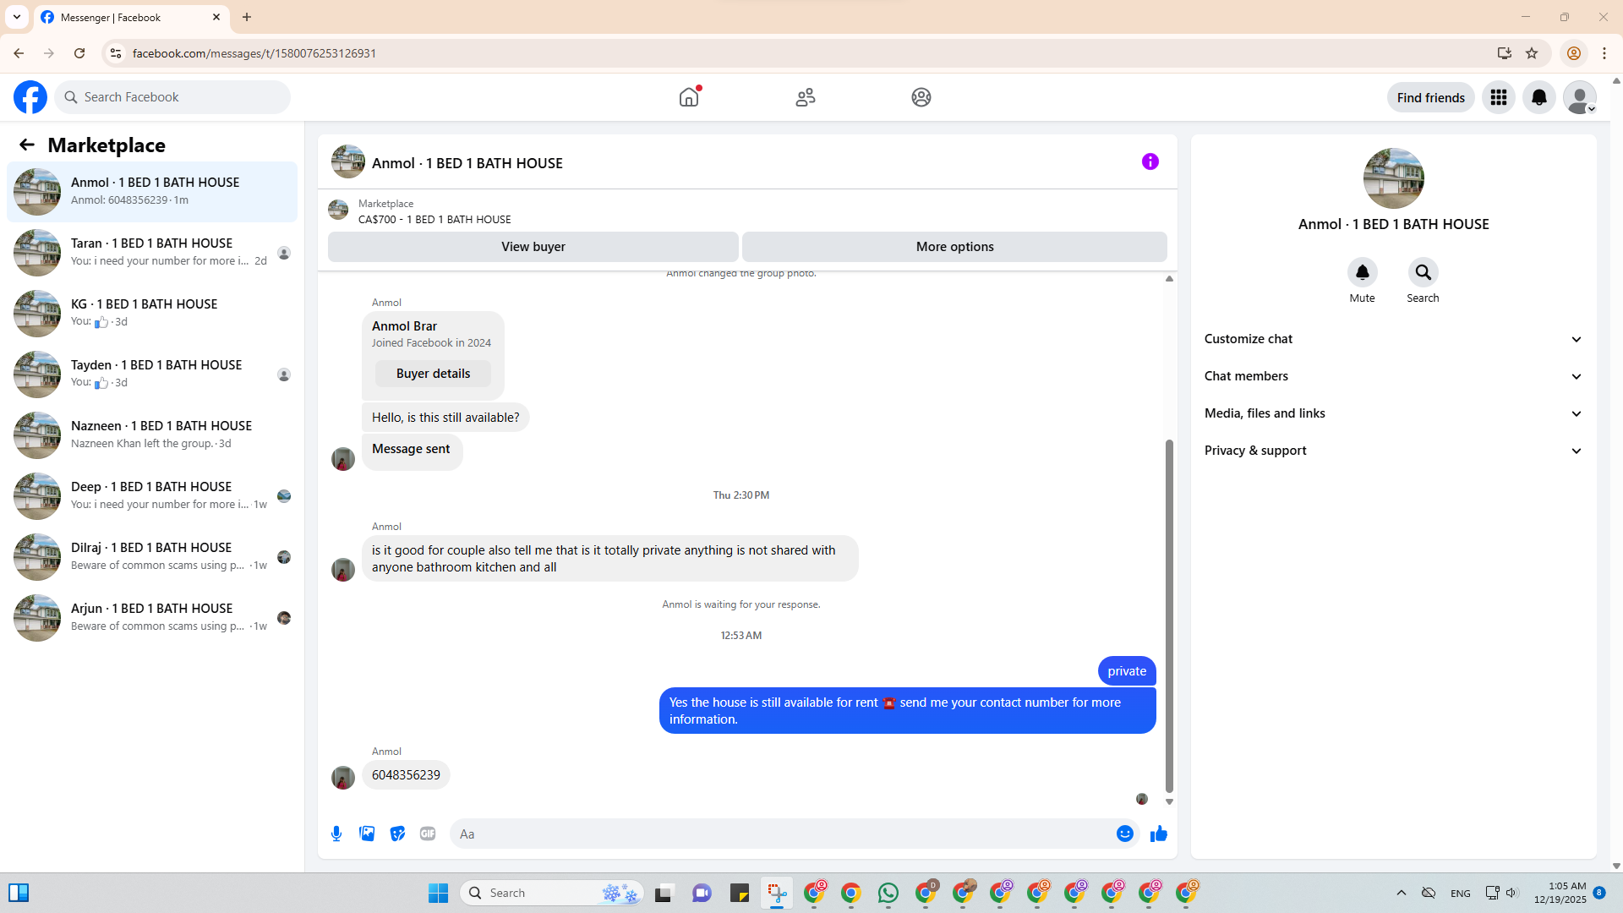Image resolution: width=1623 pixels, height=913 pixels.
Task: Open the GIF picker icon
Action: click(428, 834)
